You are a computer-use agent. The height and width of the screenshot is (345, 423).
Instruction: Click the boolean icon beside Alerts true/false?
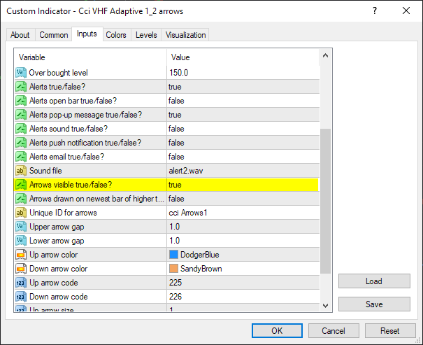click(x=20, y=87)
